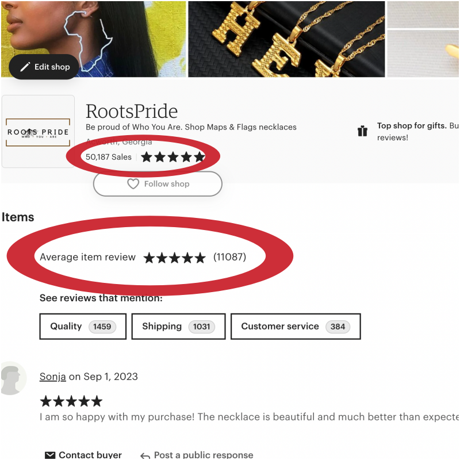The image size is (460, 460).
Task: Click the Average item review stars
Action: coord(175,258)
